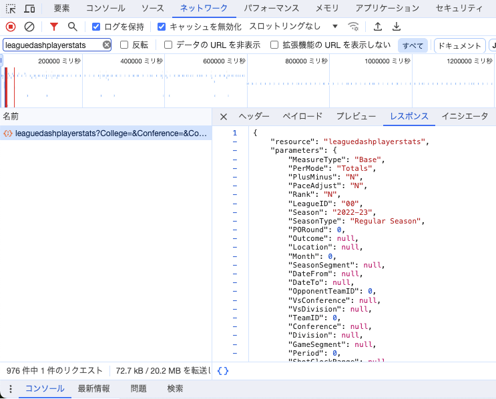
Task: Open the drawer 最新情報 tab
Action: [94, 388]
